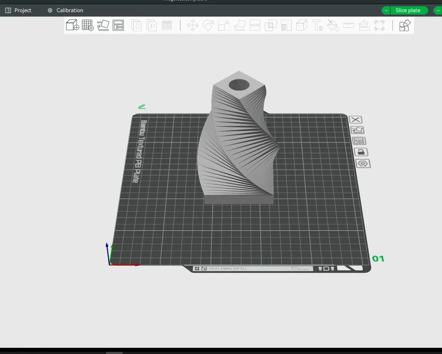Open plate 01 settings hexagon icon
Viewport: 442px width, 354px height.
click(x=363, y=164)
